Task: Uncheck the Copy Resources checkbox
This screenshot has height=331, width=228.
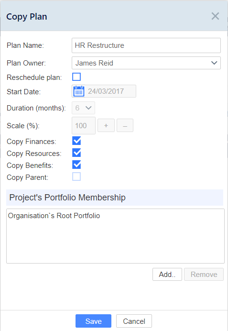Action: tap(76, 153)
